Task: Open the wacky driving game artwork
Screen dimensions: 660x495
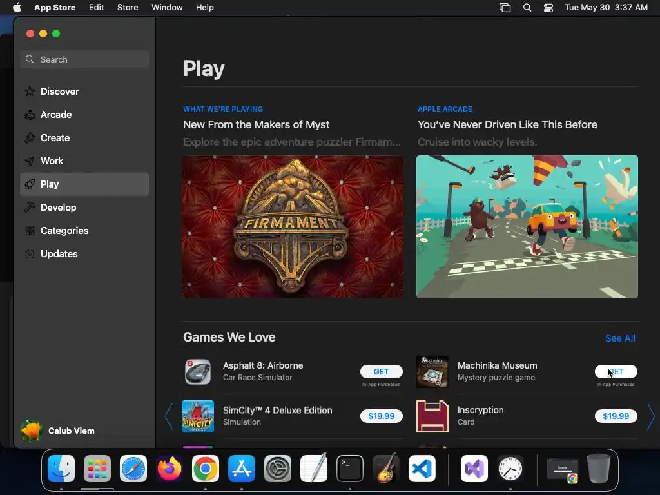Action: click(527, 226)
